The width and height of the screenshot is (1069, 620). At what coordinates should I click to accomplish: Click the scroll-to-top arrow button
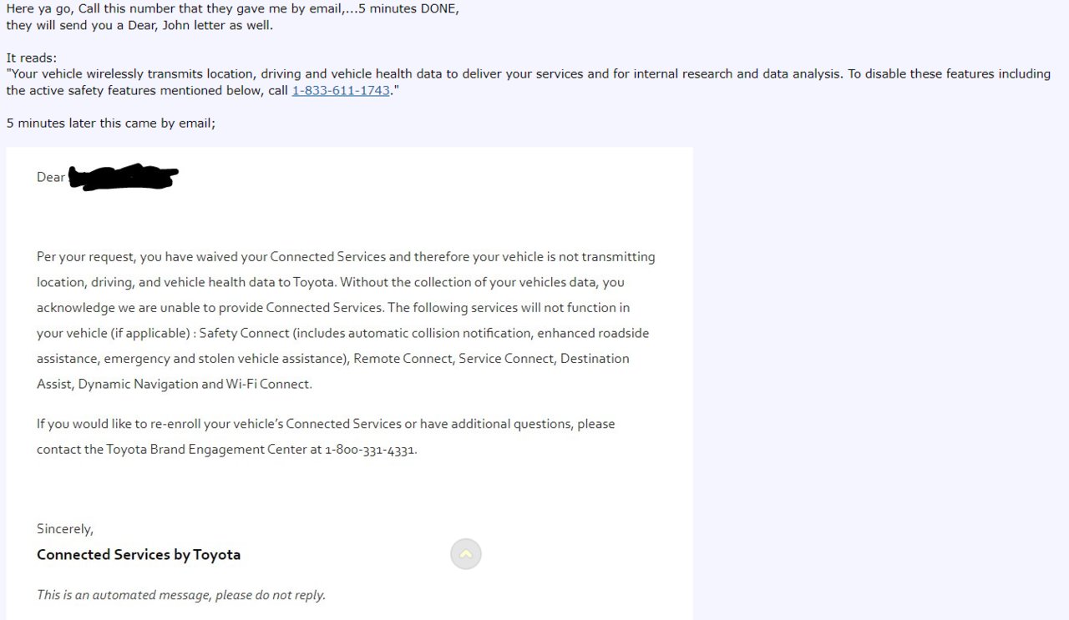(x=466, y=554)
